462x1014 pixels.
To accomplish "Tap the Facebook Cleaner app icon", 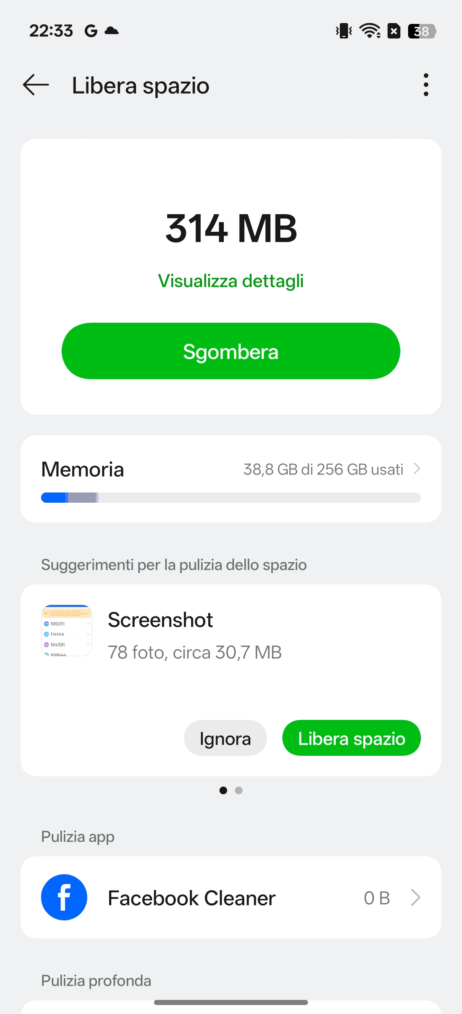I will [x=64, y=897].
